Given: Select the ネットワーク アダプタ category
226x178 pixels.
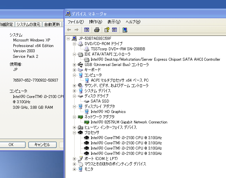Looking at the screenshot, I should [x=99, y=117].
